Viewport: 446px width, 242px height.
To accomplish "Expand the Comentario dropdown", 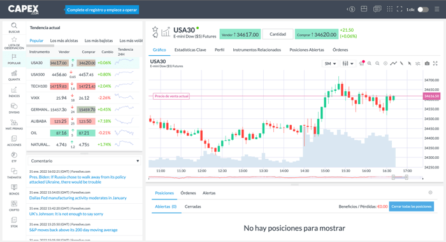I will (84, 161).
